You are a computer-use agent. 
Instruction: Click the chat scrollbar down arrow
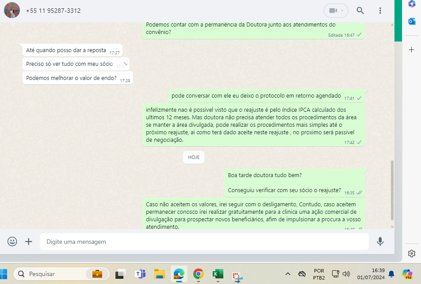coord(391,227)
